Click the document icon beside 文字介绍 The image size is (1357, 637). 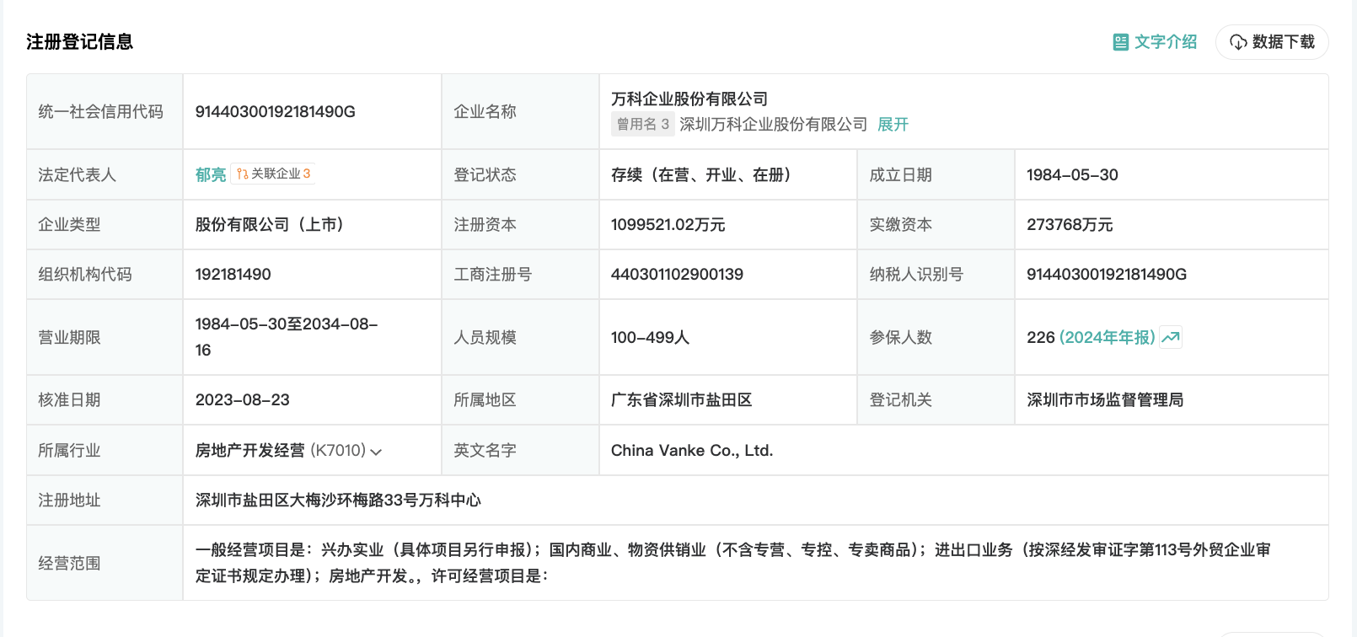click(1120, 42)
